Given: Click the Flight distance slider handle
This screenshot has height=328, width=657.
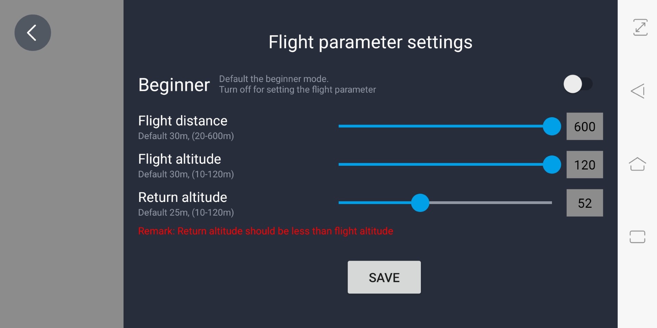Looking at the screenshot, I should [x=552, y=126].
